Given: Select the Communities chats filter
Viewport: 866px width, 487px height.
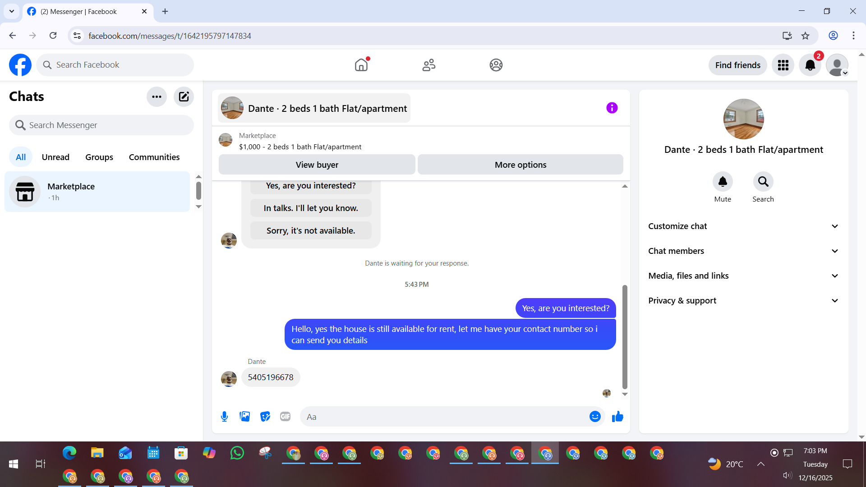Looking at the screenshot, I should (154, 157).
